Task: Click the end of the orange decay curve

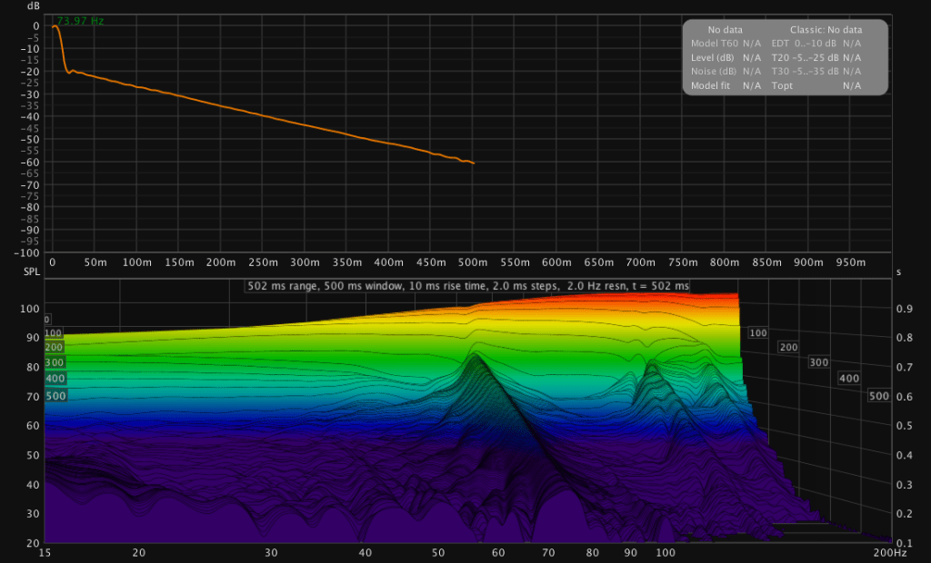Action: click(474, 163)
